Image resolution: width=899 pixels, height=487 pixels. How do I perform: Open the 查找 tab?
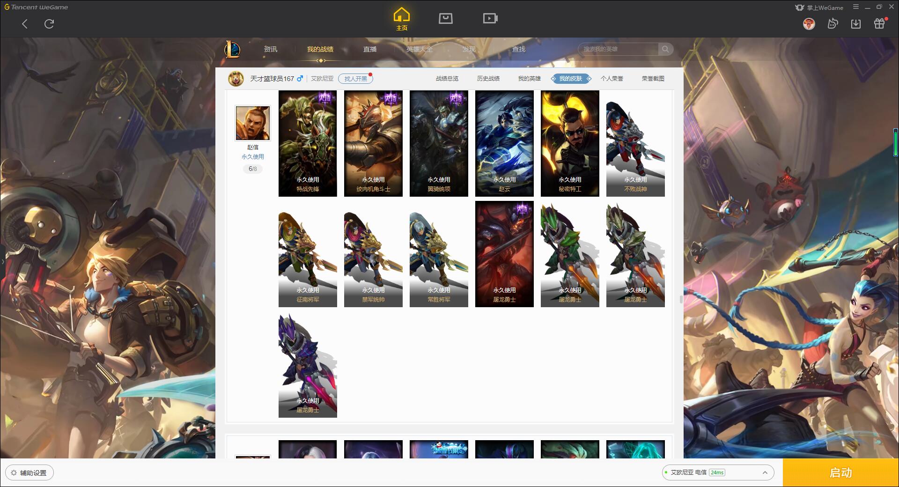pos(519,49)
